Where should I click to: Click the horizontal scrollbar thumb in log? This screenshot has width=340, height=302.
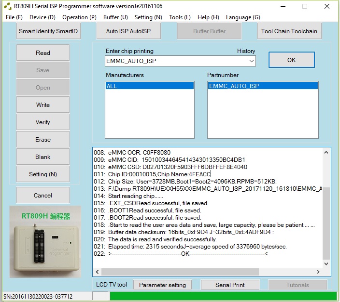click(x=180, y=272)
